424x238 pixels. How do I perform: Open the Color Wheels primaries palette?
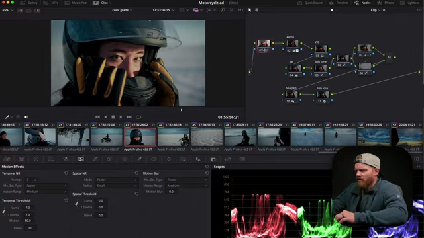tap(36, 159)
